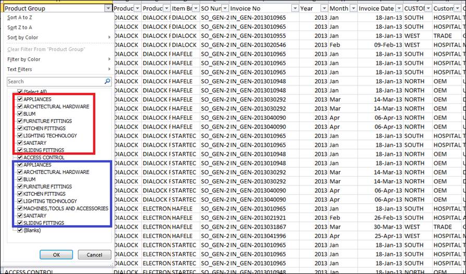
Task: Select the Feb cell in the 09-Feb-13 row
Action: coord(343,45)
